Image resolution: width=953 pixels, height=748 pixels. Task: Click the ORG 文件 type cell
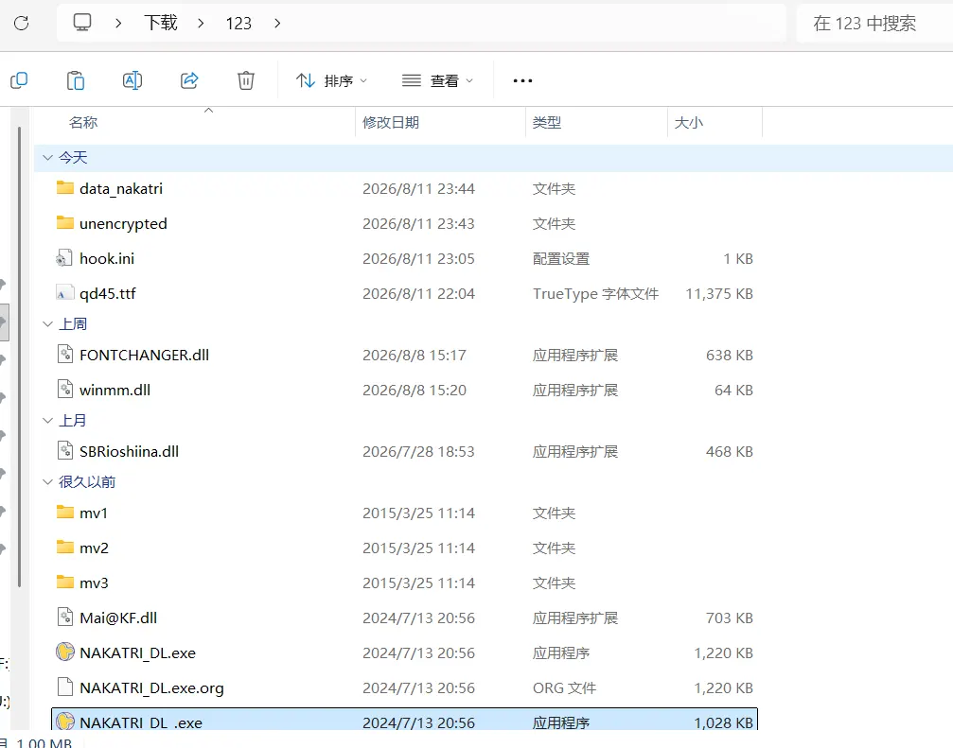564,687
